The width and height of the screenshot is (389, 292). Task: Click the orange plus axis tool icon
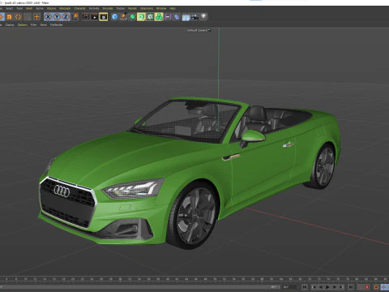(x=36, y=17)
